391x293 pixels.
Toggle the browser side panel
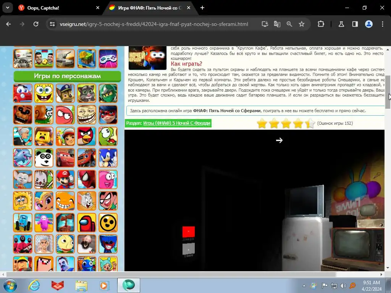click(x=355, y=24)
